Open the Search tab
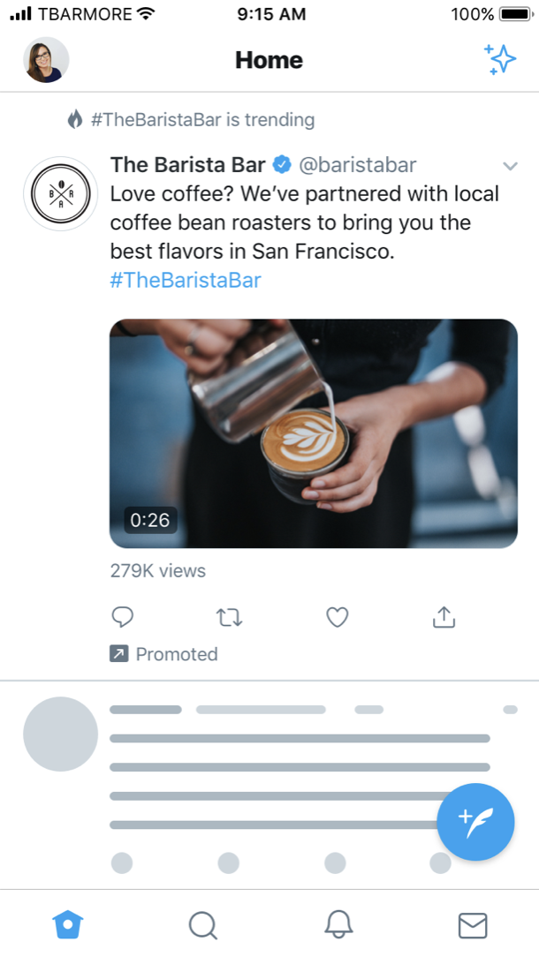539x964 pixels. (202, 924)
